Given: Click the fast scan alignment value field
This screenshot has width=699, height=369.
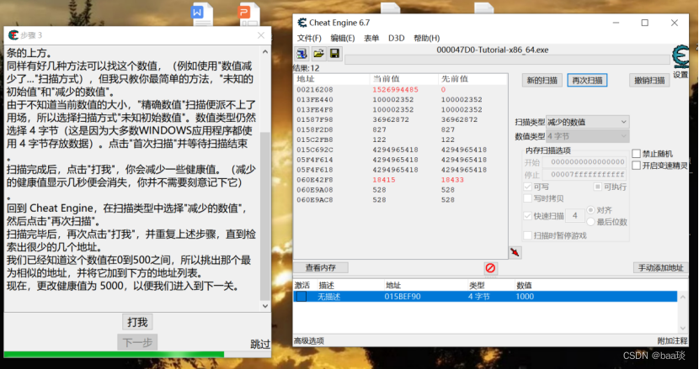Looking at the screenshot, I should [574, 216].
